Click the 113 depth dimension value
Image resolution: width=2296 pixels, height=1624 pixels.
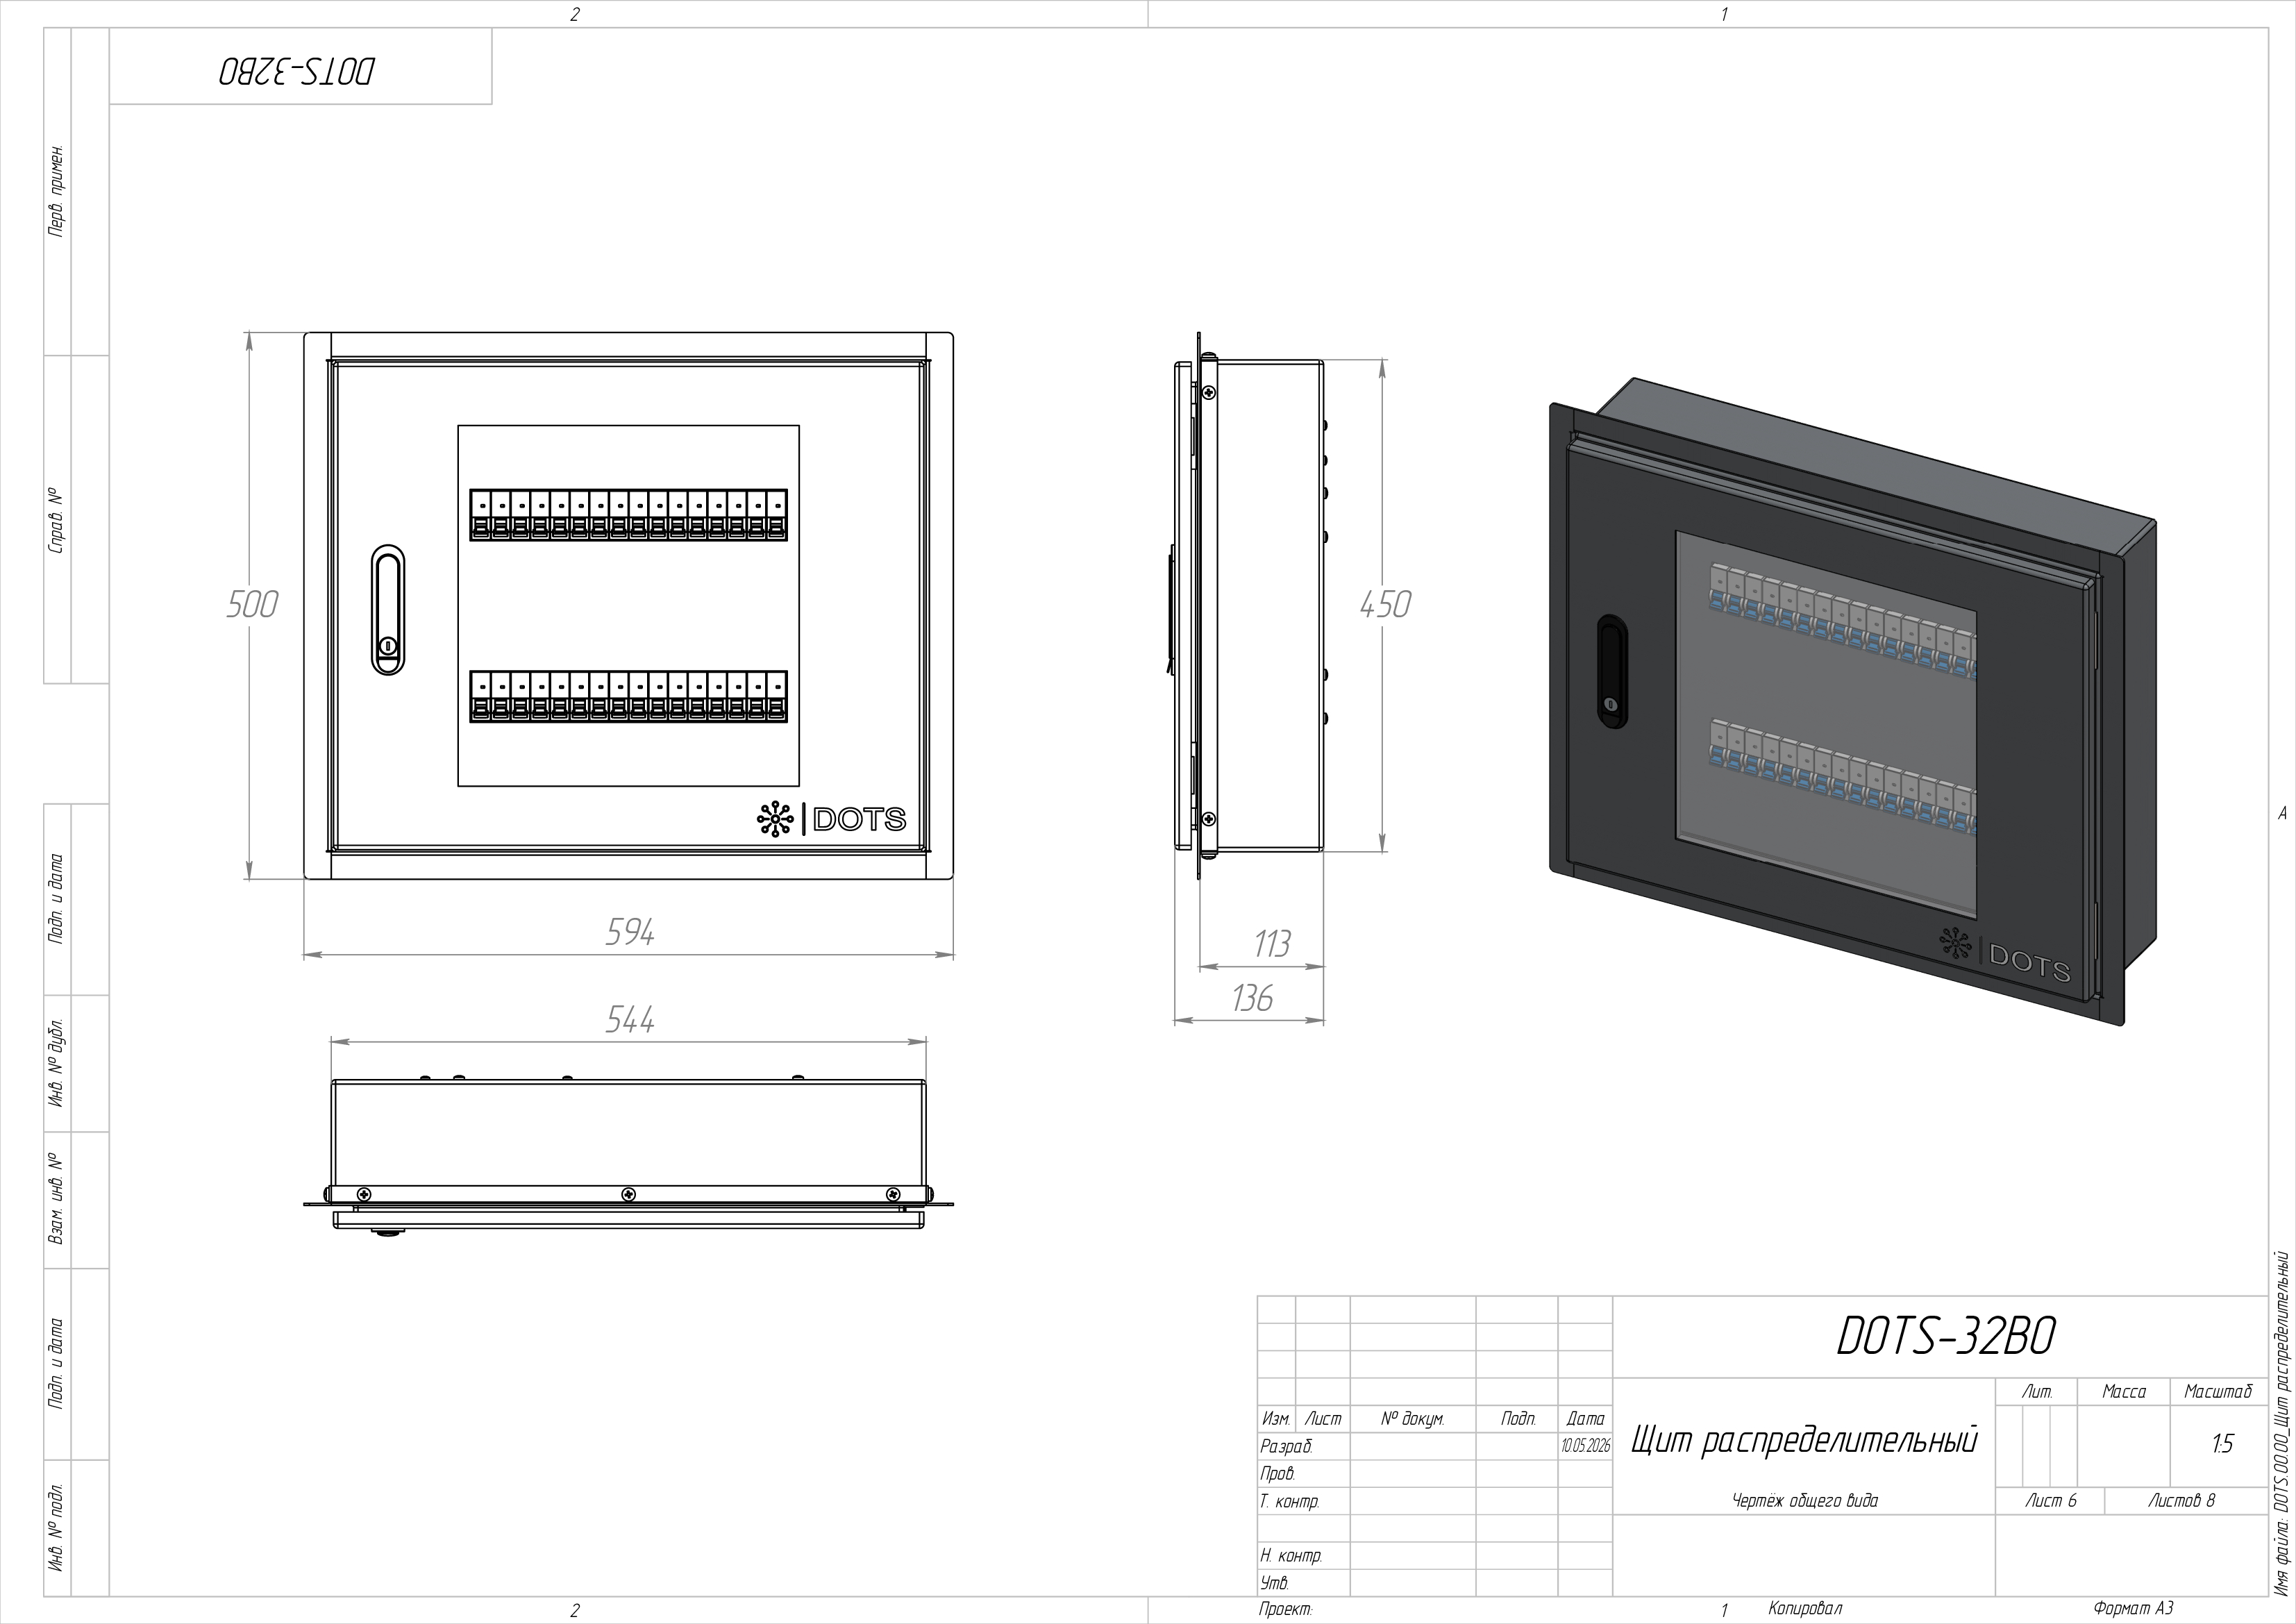click(x=1272, y=944)
